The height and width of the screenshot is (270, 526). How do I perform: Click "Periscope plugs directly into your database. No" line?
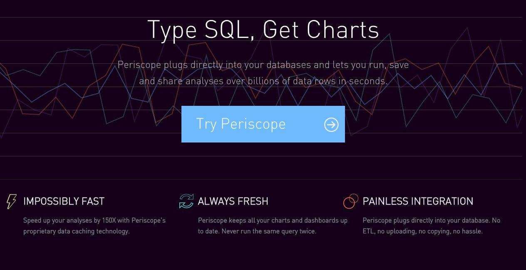coord(432,220)
